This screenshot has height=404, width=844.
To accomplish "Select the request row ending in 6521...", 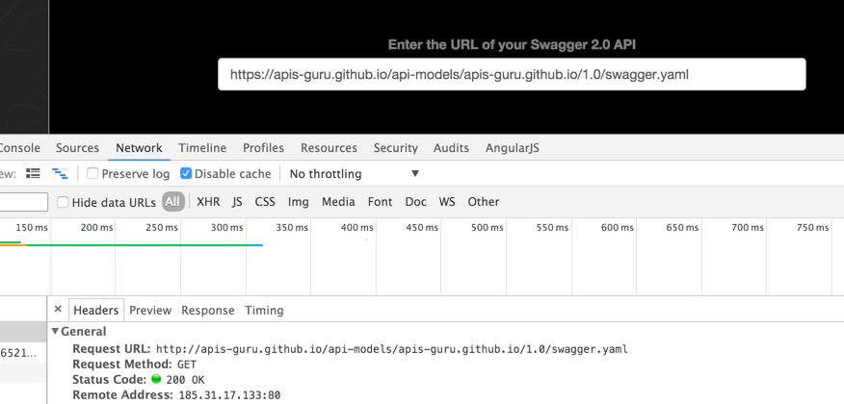I will click(23, 352).
